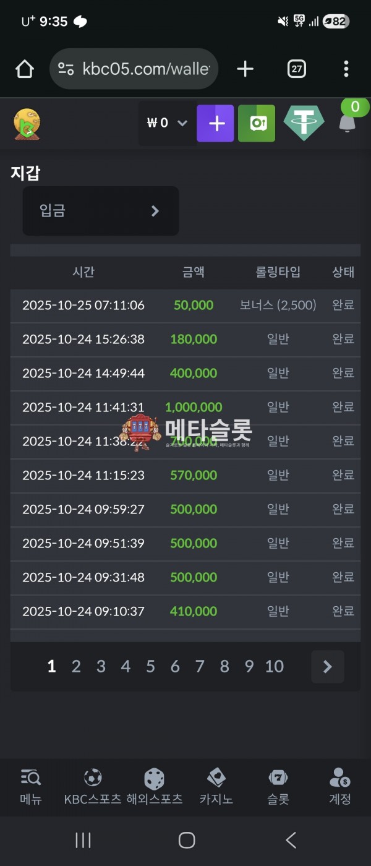Open the tab switcher showing 27 tabs
Viewport: 371px width, 866px height.
pos(297,69)
